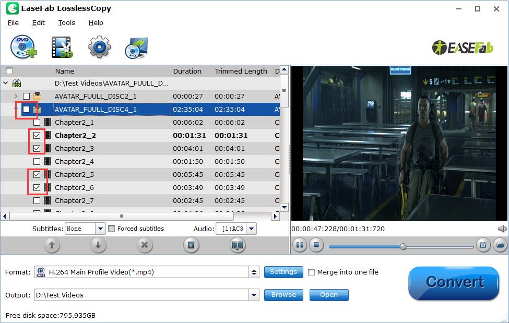This screenshot has height=323, width=509.
Task: Enable Merge into one file
Action: click(311, 272)
